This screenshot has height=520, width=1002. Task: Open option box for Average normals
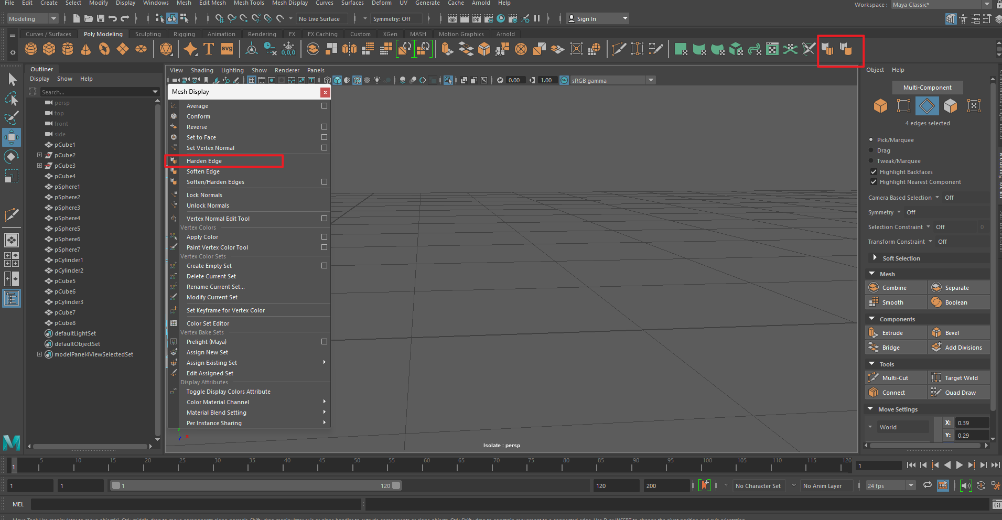324,106
